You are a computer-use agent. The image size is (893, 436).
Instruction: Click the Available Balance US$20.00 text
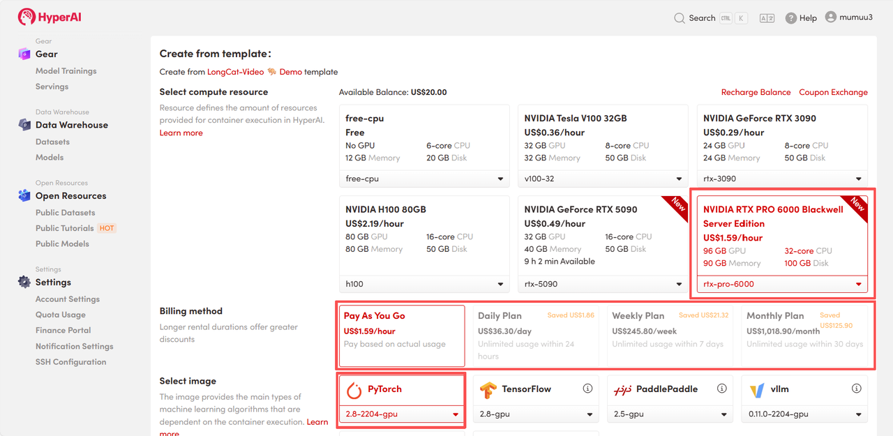pos(393,92)
